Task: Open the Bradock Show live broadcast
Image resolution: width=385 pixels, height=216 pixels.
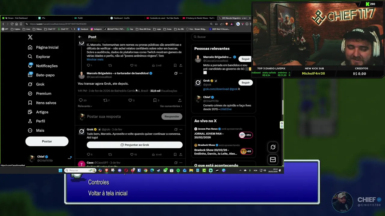Action: click(x=224, y=150)
